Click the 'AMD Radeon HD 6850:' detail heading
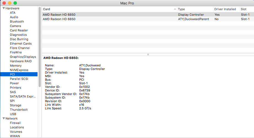The width and height of the screenshot is (254, 138). click(61, 58)
